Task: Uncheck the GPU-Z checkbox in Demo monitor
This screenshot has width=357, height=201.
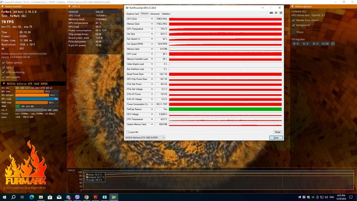Action: (x=4, y=67)
